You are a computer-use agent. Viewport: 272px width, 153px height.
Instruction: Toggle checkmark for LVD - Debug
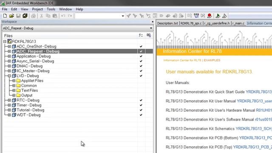141,76
